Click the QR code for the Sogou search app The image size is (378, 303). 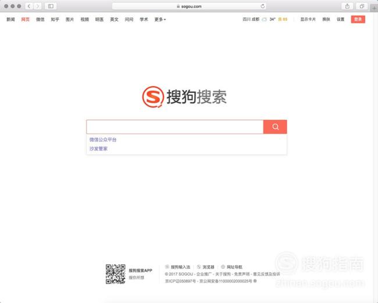[116, 274]
